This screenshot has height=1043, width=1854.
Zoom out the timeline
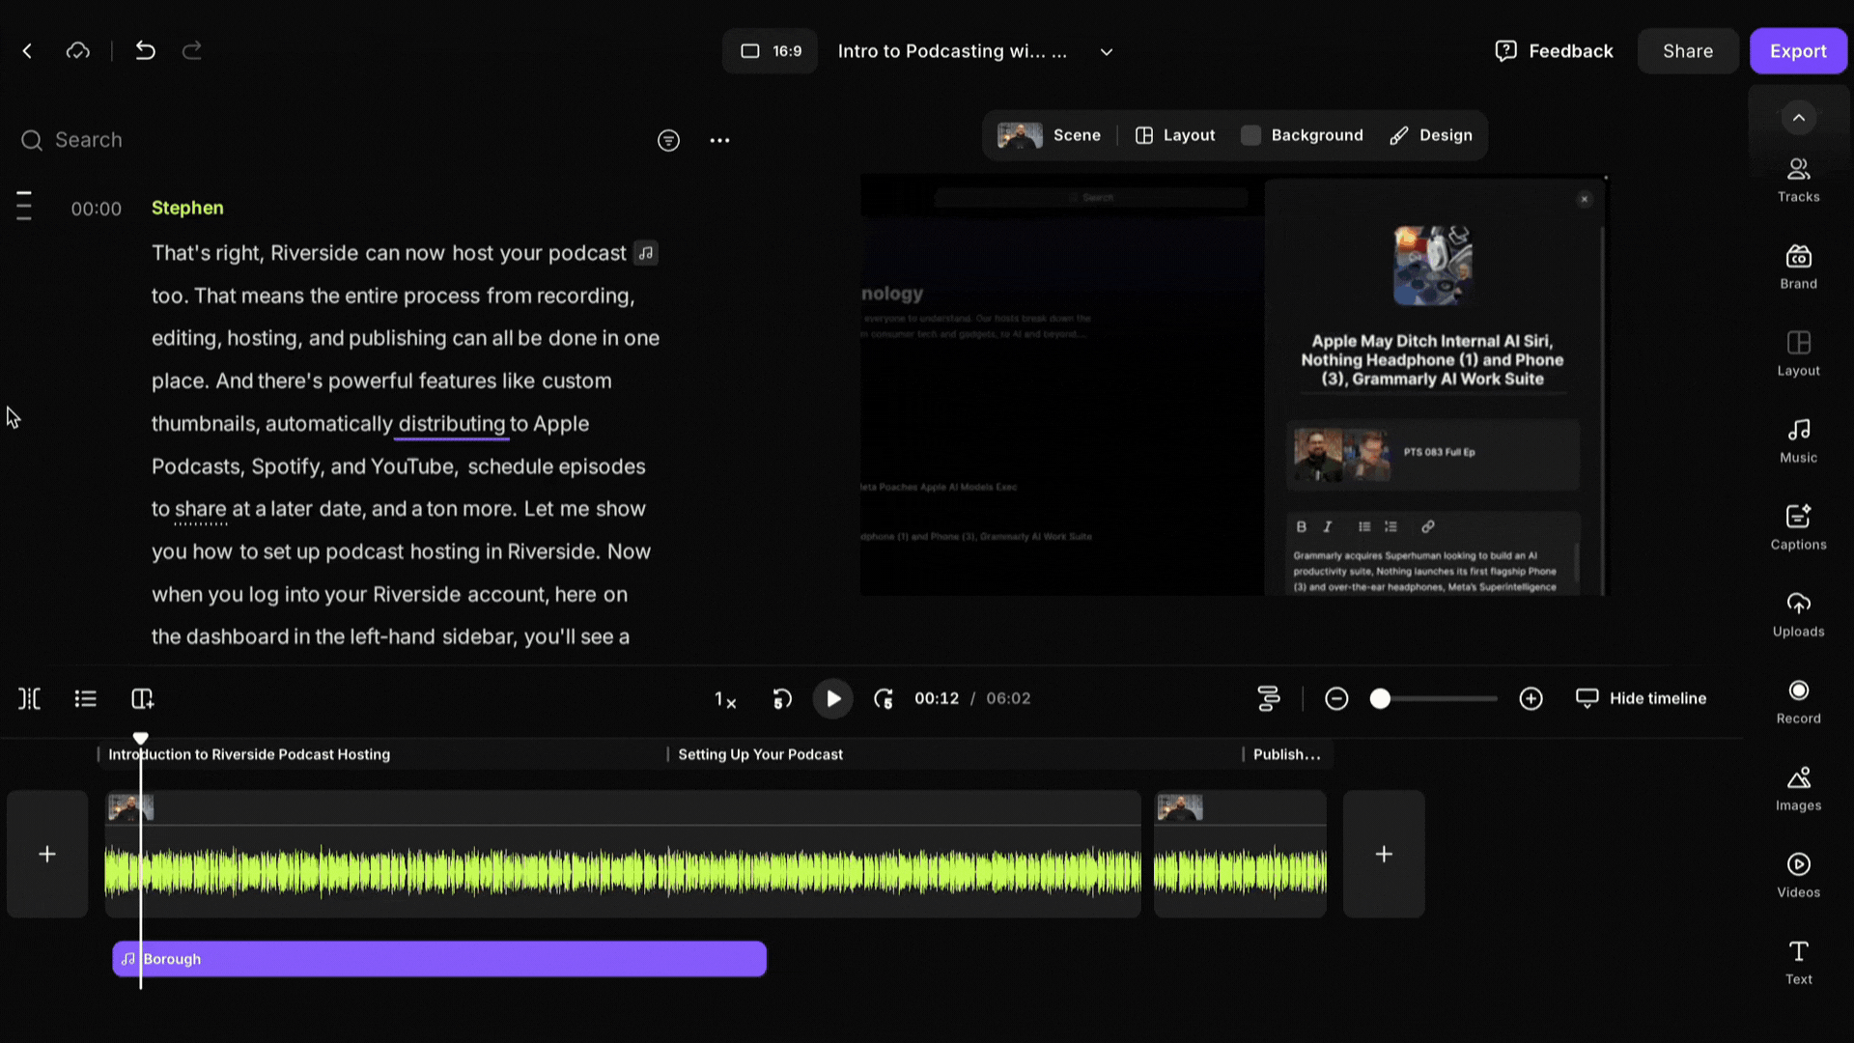click(x=1336, y=699)
